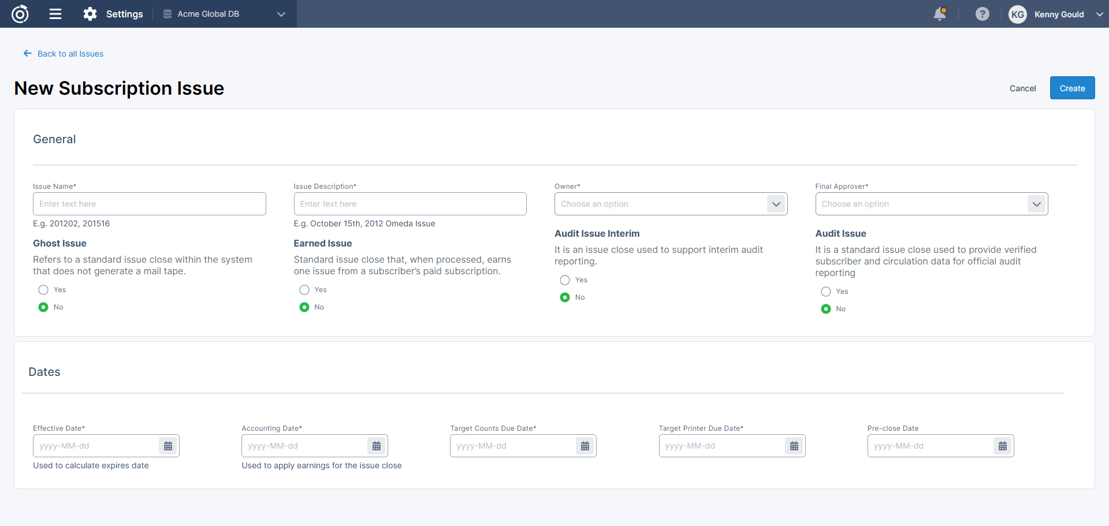The image size is (1109, 526).
Task: Open calendar picker for Pre-close Date
Action: click(1003, 446)
